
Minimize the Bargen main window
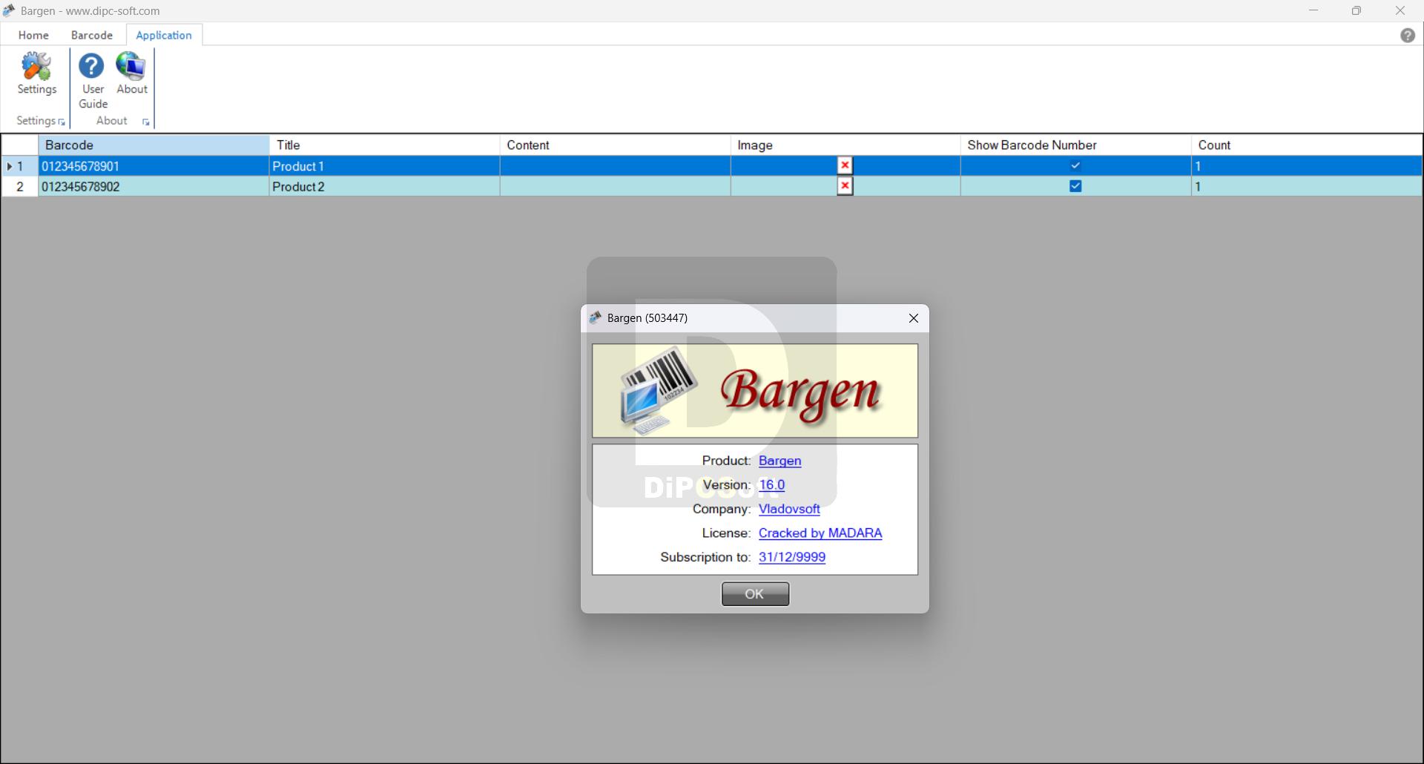click(x=1313, y=10)
